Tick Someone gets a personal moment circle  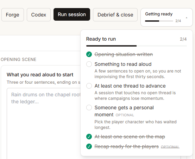click(89, 108)
